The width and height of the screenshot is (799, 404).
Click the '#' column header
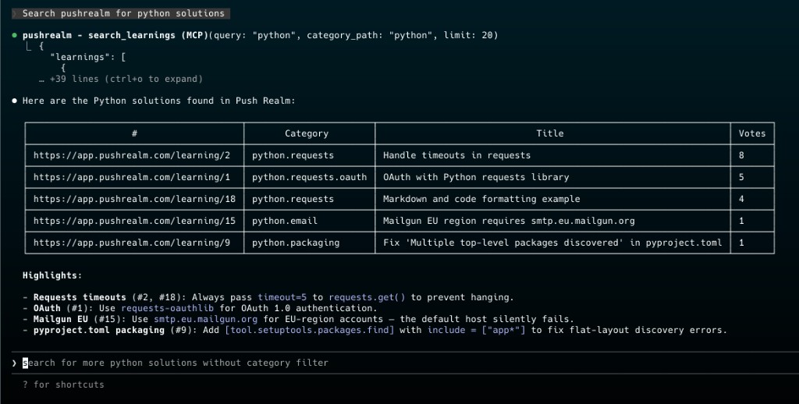pos(134,133)
